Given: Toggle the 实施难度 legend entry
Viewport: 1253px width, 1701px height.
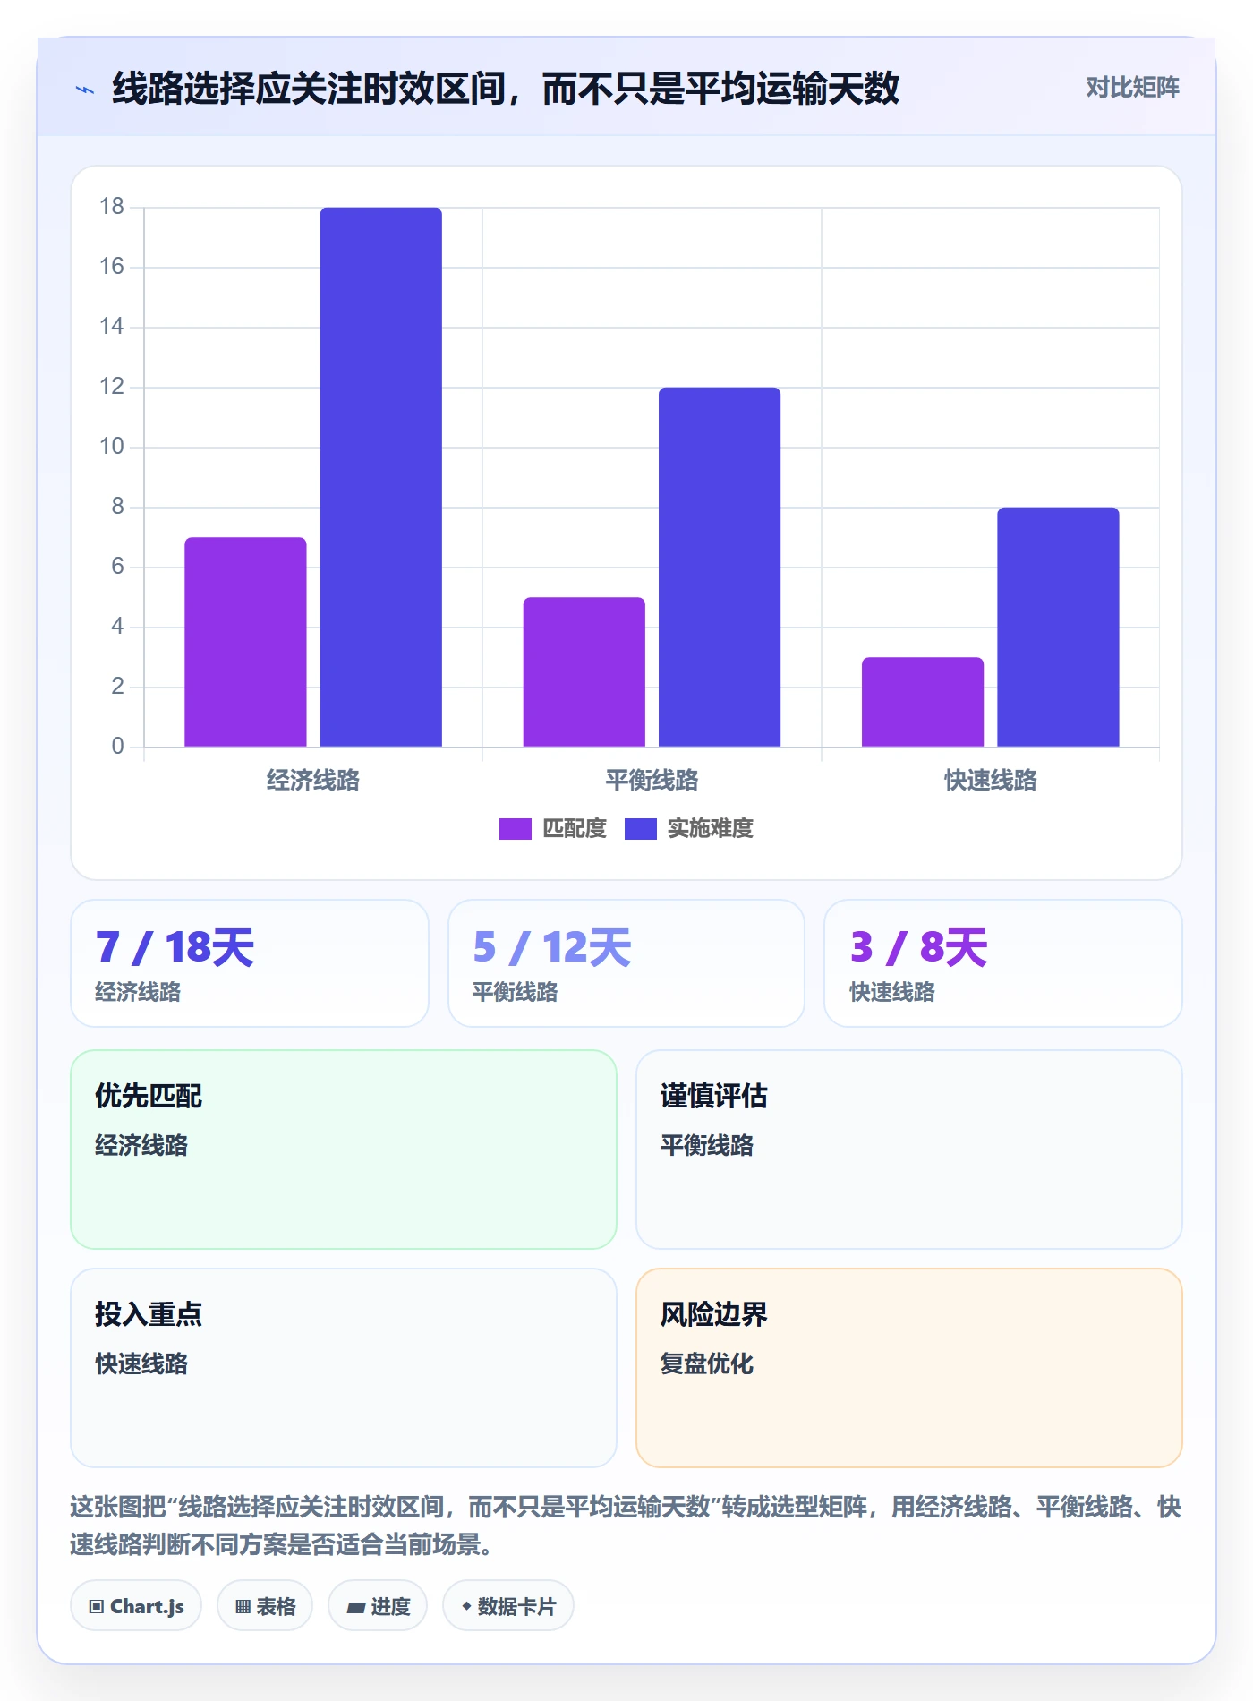Looking at the screenshot, I should (689, 828).
